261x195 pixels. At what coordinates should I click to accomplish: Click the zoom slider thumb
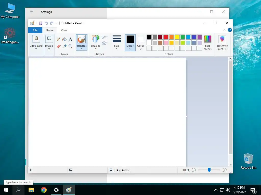[x=209, y=170]
